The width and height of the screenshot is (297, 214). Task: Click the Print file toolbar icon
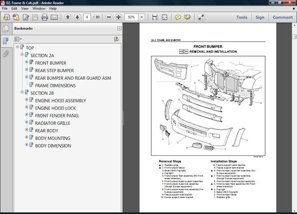[45, 17]
